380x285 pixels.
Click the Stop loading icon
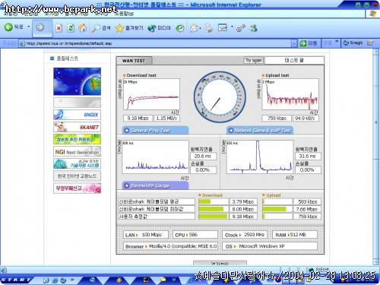[59, 28]
